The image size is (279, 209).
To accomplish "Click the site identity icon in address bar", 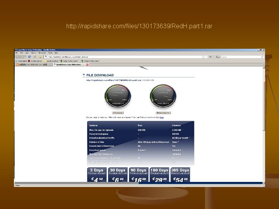I will tap(46, 57).
